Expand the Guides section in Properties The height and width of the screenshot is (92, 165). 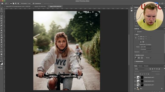135,61
